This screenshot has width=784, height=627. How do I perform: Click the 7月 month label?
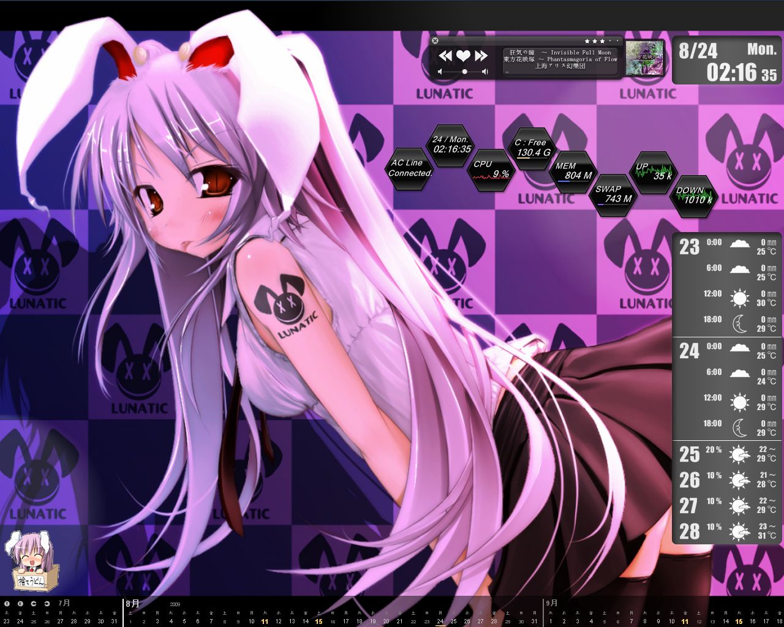(x=64, y=603)
